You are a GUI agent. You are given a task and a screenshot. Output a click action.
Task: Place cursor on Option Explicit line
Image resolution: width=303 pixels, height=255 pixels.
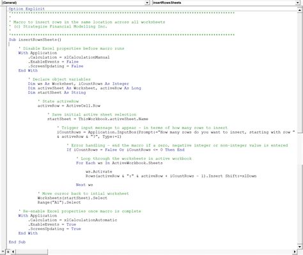pos(27,9)
